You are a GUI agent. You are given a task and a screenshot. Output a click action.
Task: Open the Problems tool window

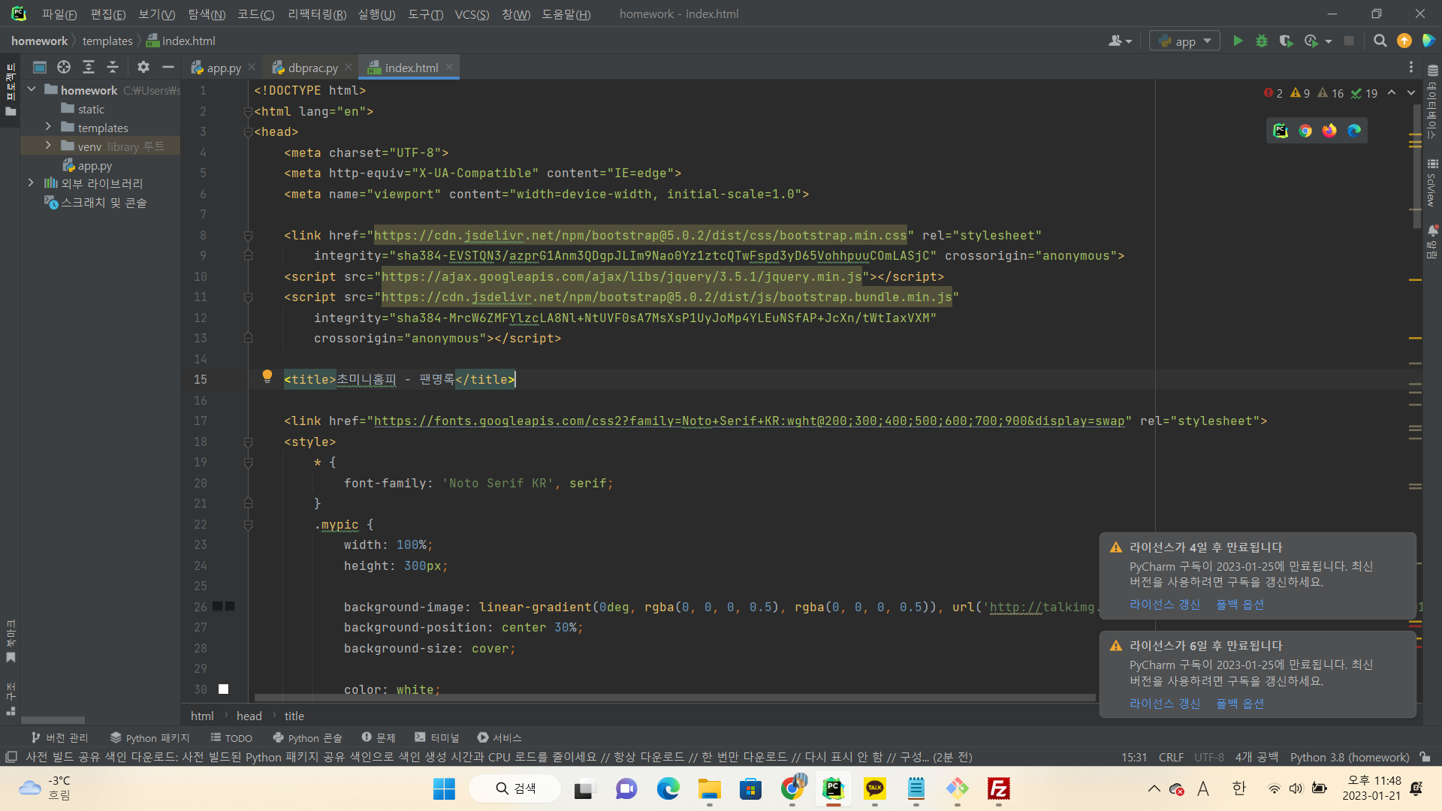(x=379, y=738)
